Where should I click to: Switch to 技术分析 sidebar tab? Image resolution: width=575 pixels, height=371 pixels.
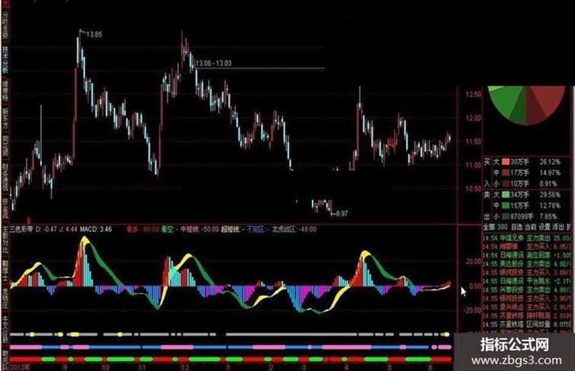pyautogui.click(x=5, y=60)
